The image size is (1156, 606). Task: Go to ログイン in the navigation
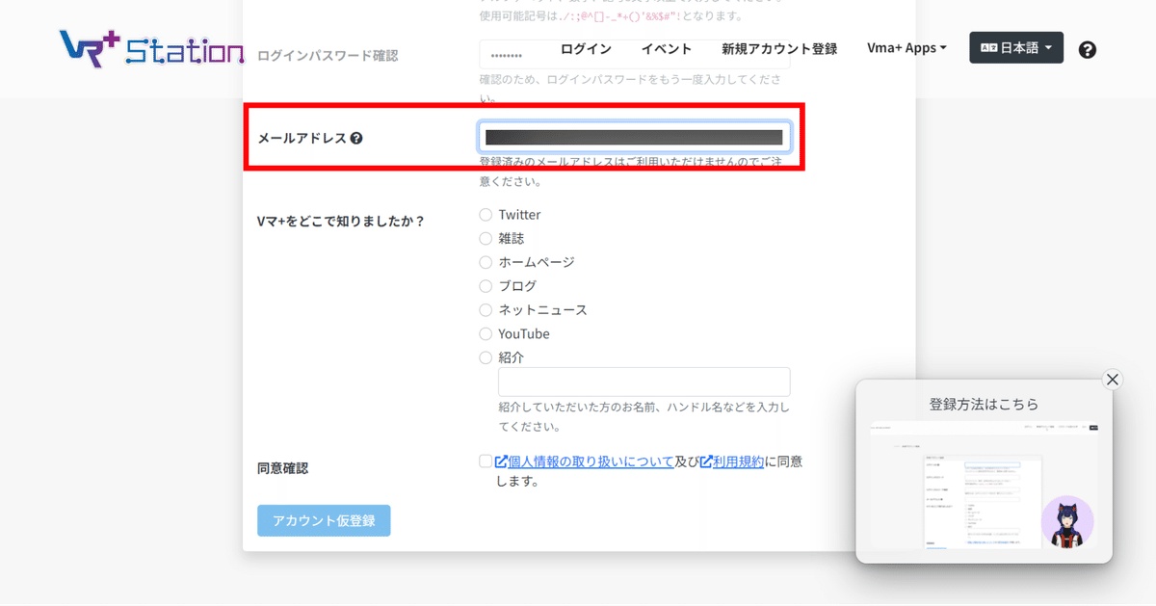tap(586, 49)
